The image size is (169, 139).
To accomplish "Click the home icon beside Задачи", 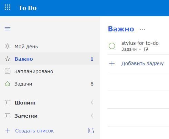I will [8, 83].
